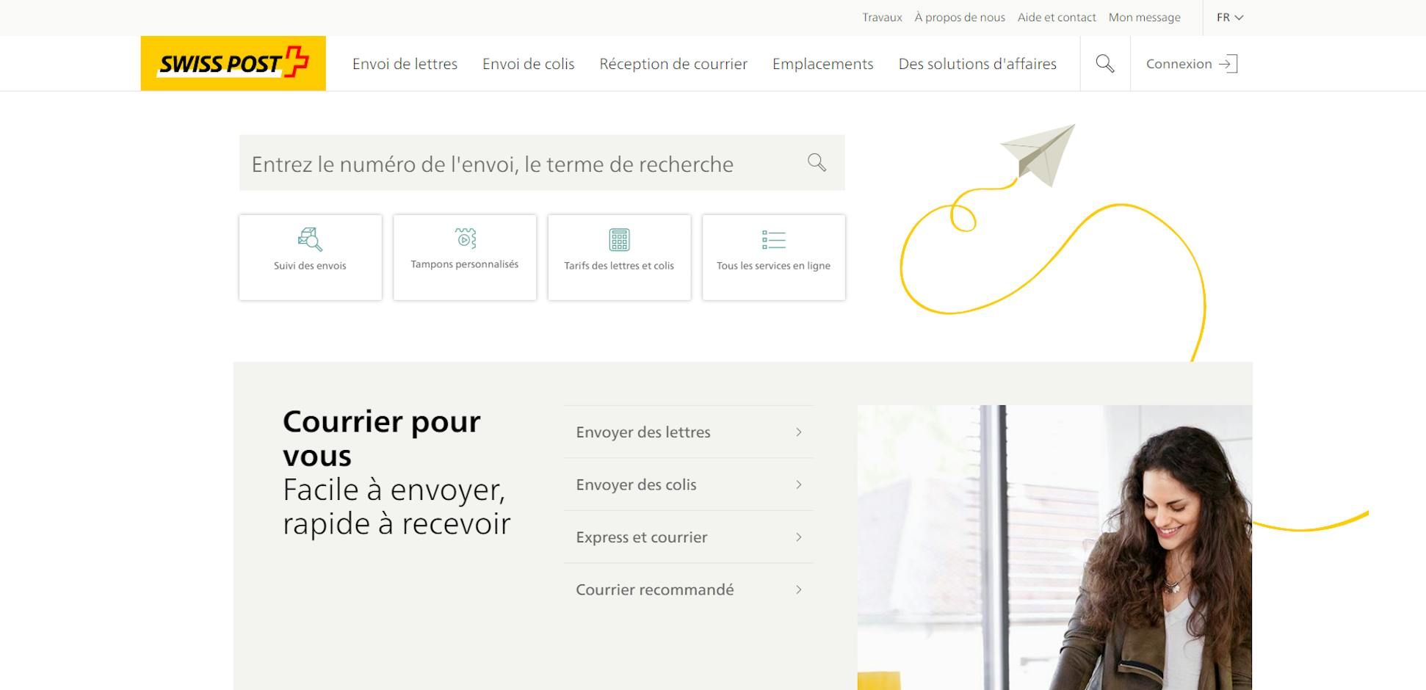Screen dimensions: 1426x690
Task: Open search via header magnifier icon
Action: [1104, 64]
